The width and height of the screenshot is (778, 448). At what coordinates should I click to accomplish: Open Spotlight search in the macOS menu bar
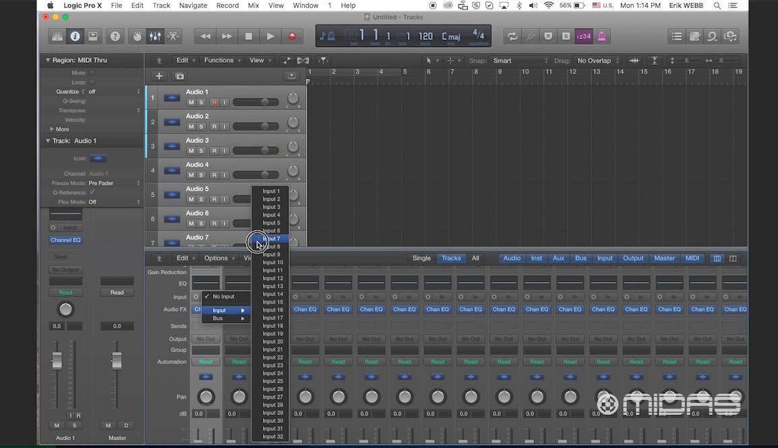[x=717, y=5]
